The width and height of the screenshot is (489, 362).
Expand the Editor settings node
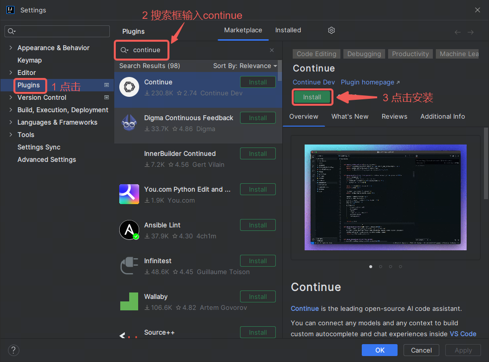[11, 72]
